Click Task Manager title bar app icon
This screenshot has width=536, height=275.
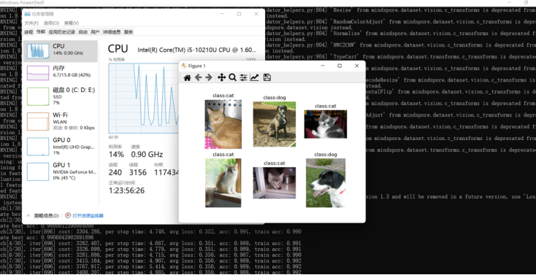[x=27, y=14]
